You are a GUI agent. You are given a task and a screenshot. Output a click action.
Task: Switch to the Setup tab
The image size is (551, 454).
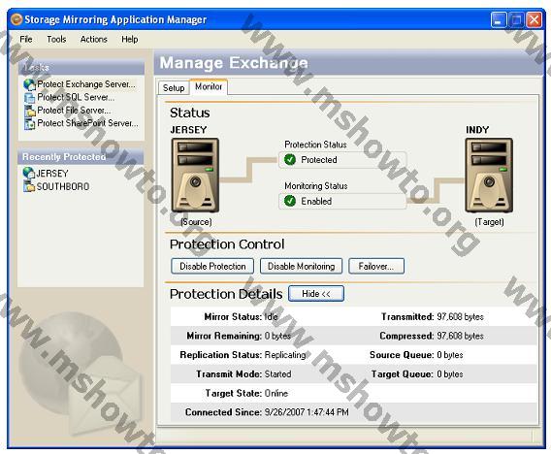[x=174, y=88]
